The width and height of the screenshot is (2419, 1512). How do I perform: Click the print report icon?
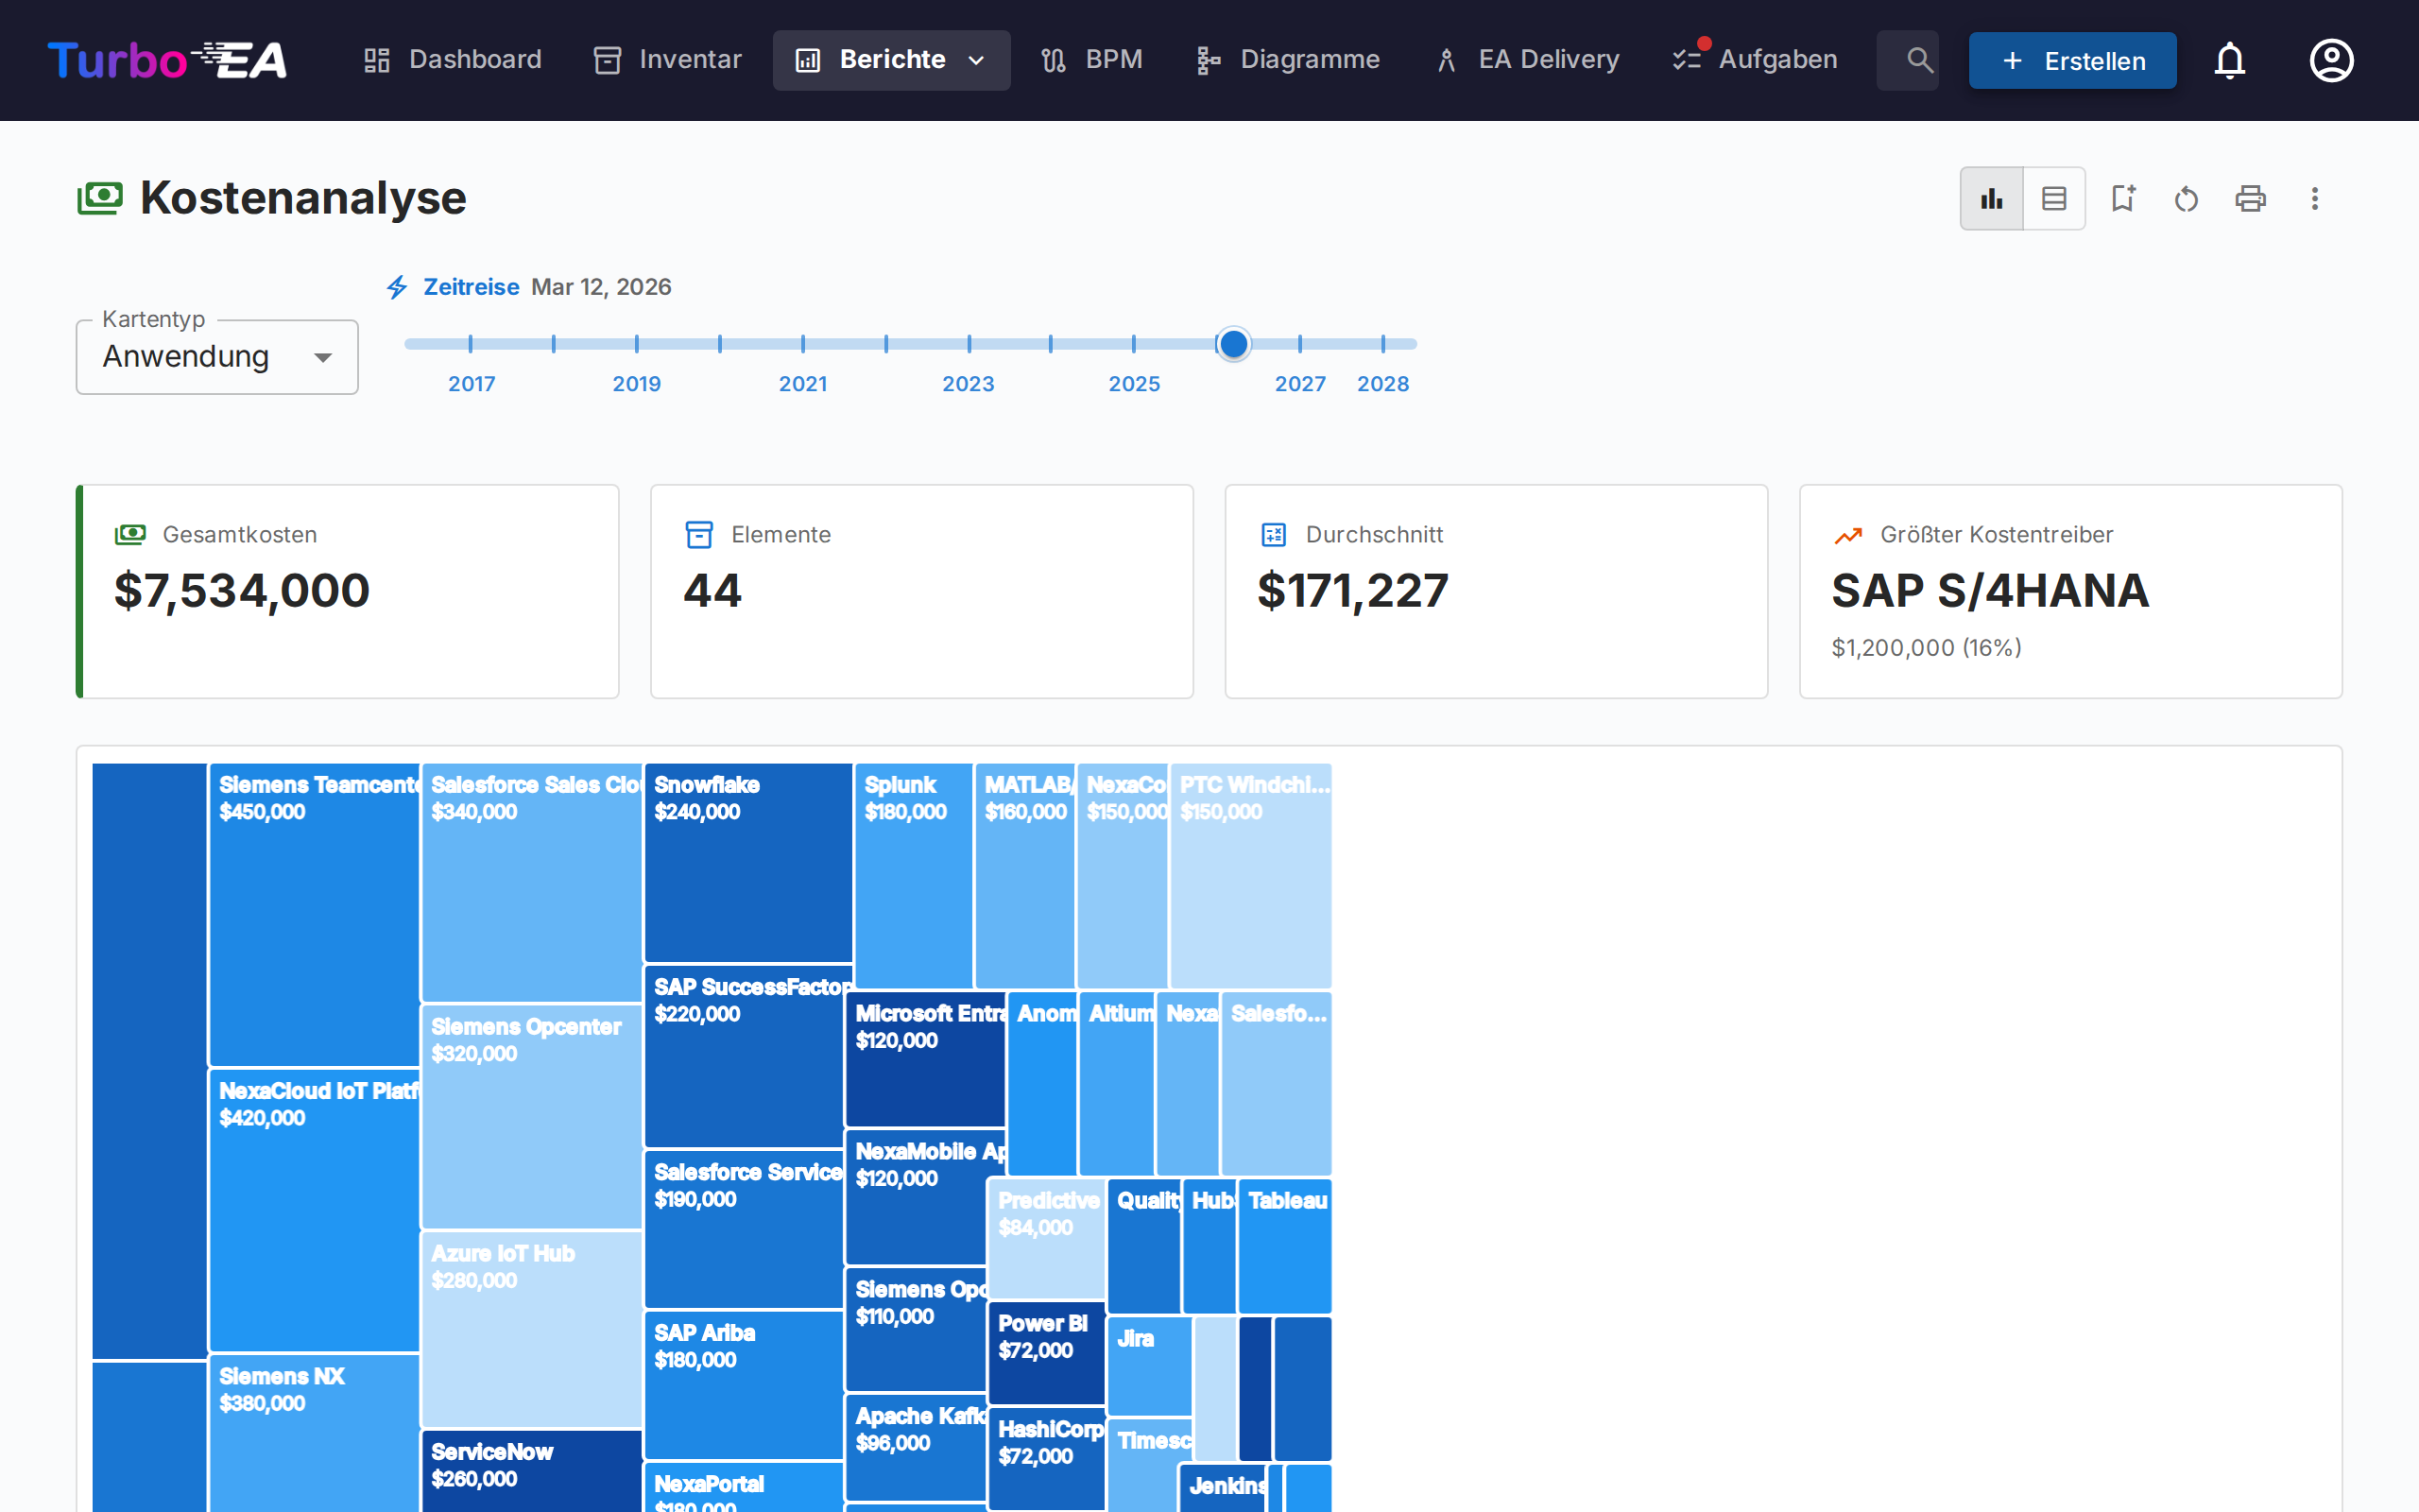coord(2250,198)
